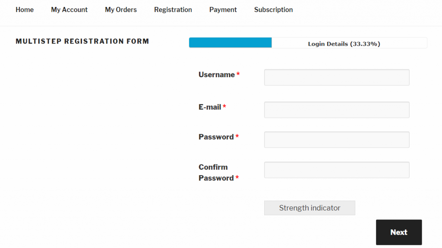Click the Login Details (33.33%) progress label
This screenshot has height=248, width=442.
click(x=344, y=44)
